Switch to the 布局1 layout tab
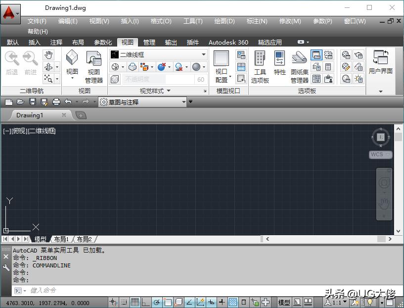Viewport: 404px width, 308px height. 61,239
